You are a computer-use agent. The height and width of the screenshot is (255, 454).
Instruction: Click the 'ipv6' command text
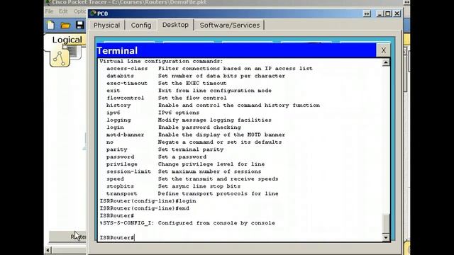(x=113, y=113)
